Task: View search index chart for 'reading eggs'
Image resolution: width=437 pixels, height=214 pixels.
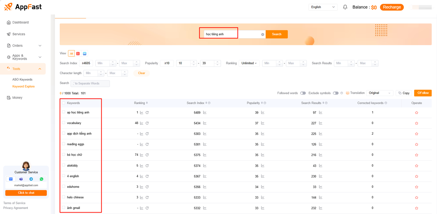Action: click(205, 144)
